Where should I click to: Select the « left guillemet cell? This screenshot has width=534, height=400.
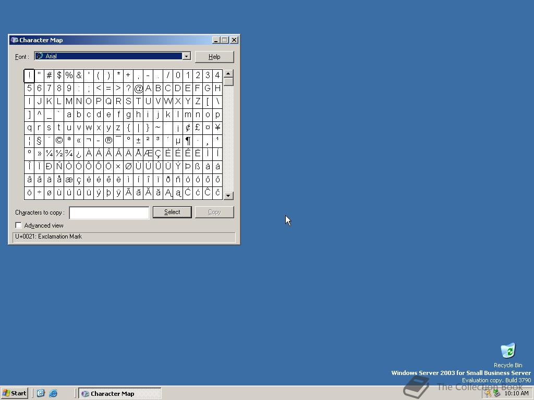(79, 141)
